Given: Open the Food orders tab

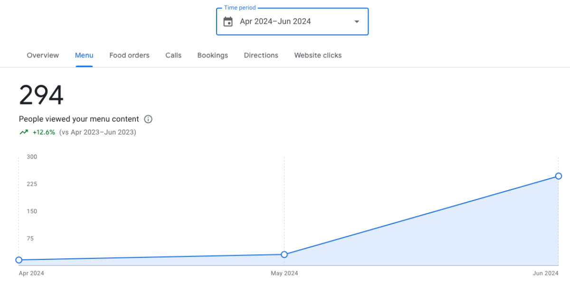Looking at the screenshot, I should (x=129, y=55).
